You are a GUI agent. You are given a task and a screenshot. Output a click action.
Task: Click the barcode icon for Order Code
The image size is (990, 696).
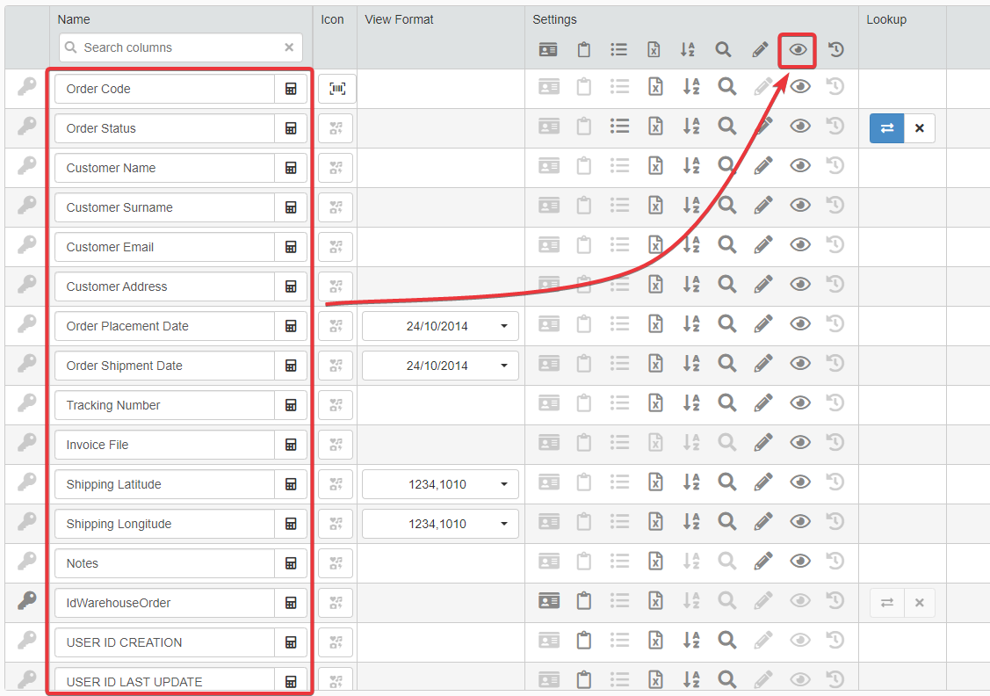tap(337, 89)
